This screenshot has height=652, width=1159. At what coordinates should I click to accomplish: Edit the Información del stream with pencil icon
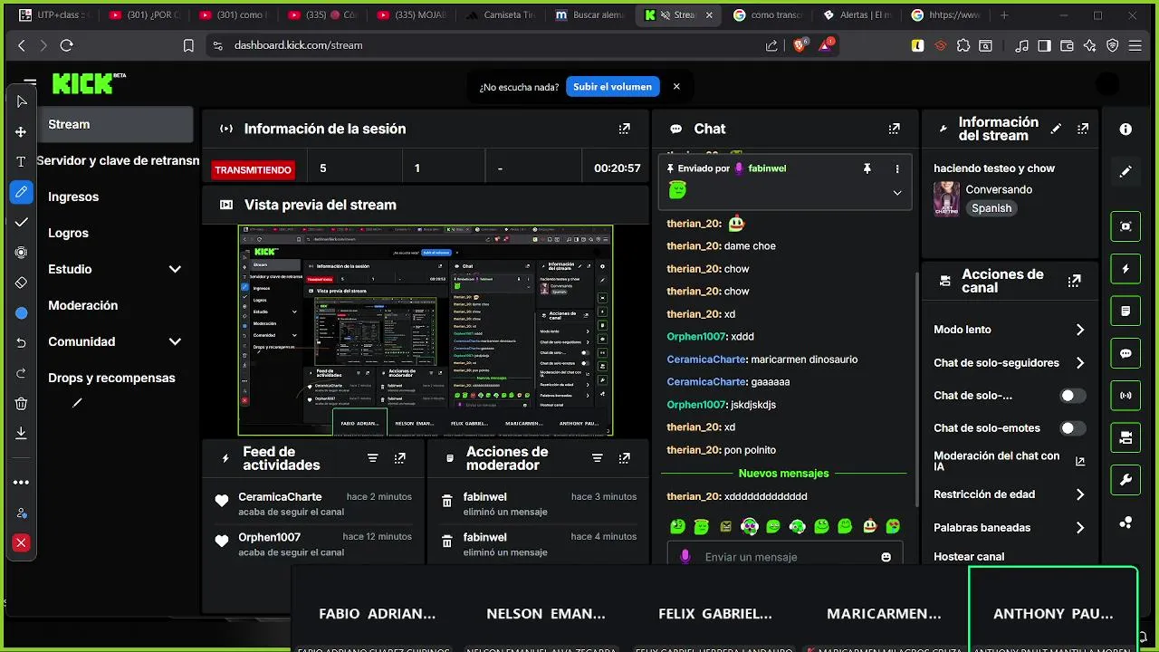(1056, 129)
